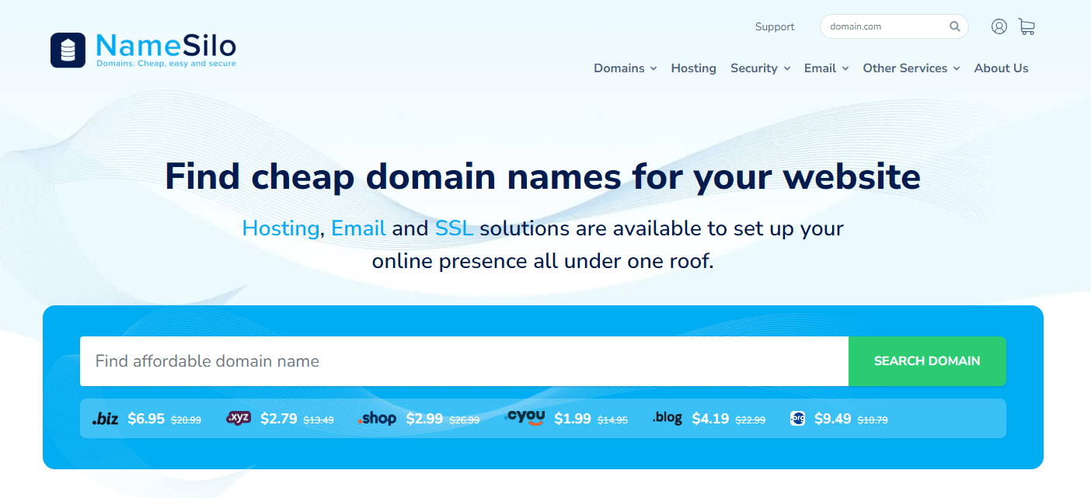Screen dimensions: 1091x498
Task: Click the $9.49 .org price
Action: pos(833,419)
